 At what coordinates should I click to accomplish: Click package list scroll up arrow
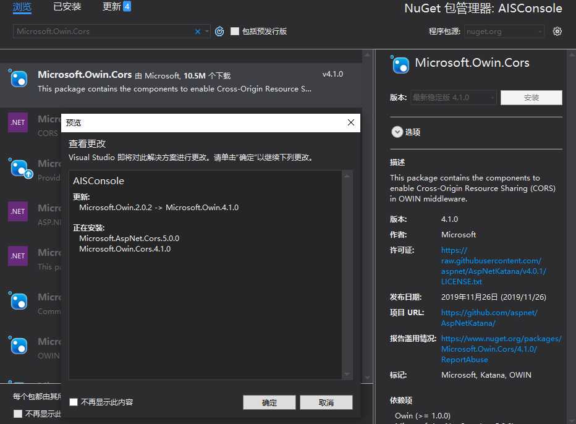(367, 55)
